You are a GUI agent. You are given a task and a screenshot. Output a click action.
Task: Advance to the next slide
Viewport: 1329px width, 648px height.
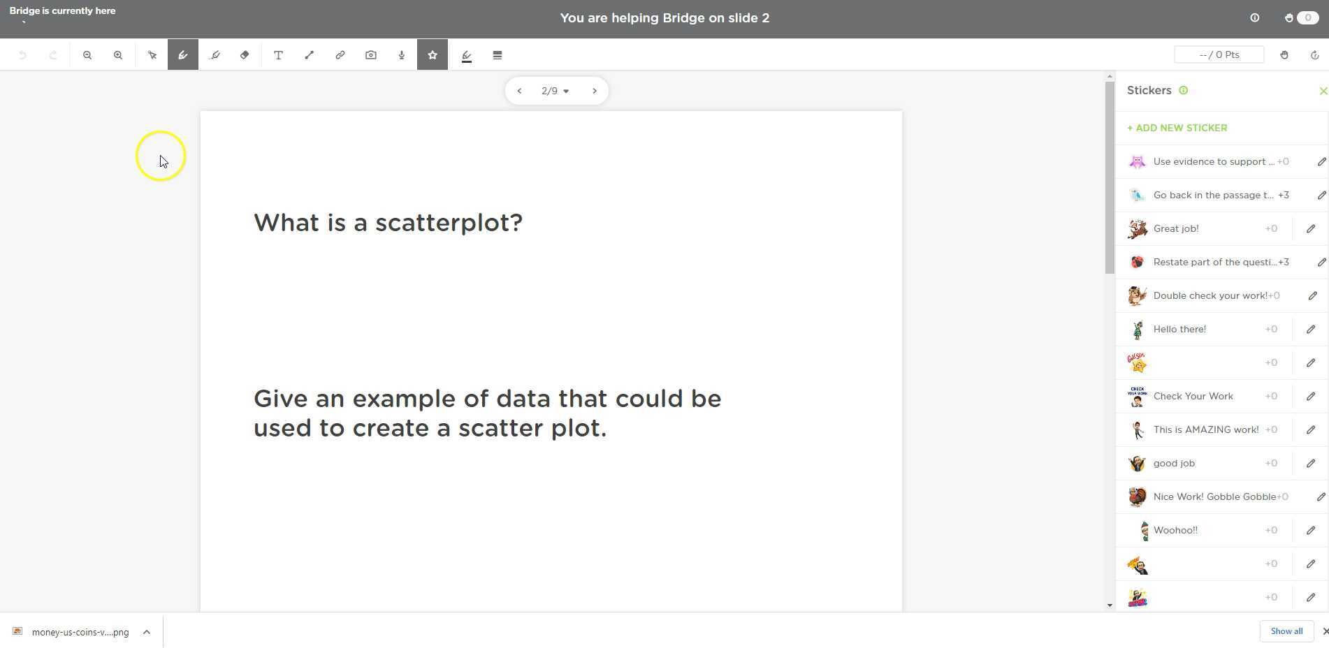[x=594, y=91]
